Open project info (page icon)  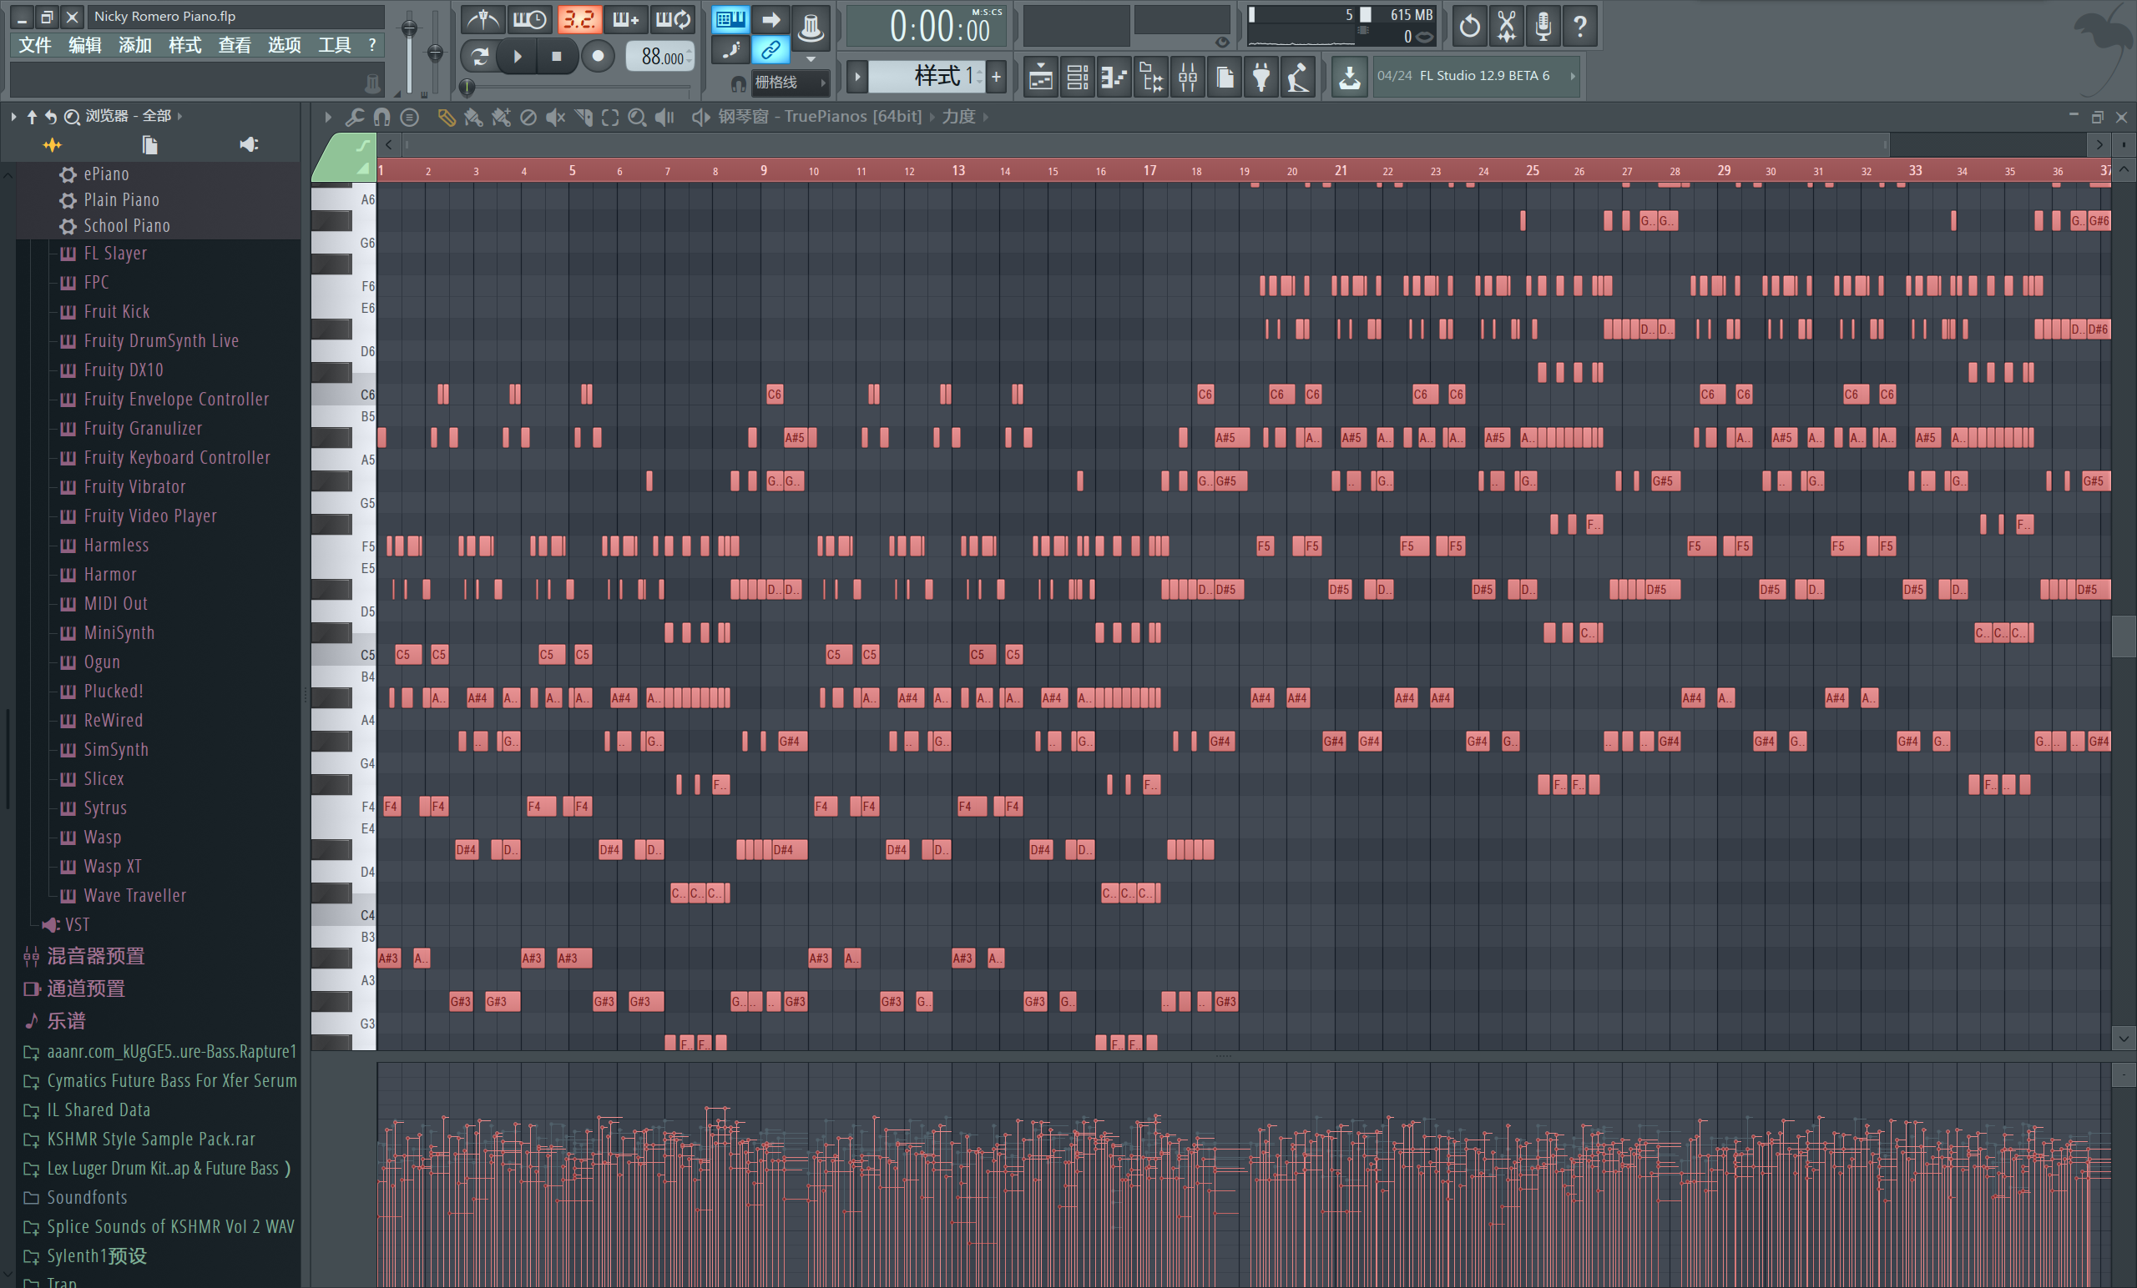(1225, 77)
